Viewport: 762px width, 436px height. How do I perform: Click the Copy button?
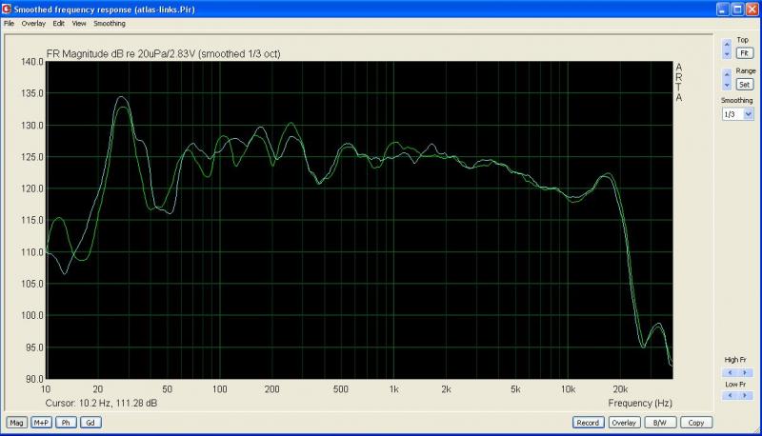(696, 423)
